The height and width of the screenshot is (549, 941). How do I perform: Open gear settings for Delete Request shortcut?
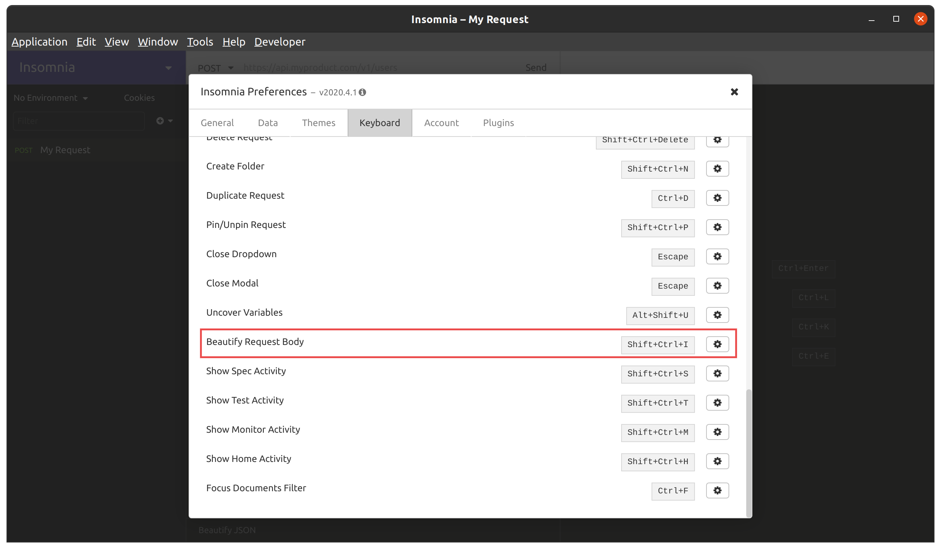[x=717, y=141]
